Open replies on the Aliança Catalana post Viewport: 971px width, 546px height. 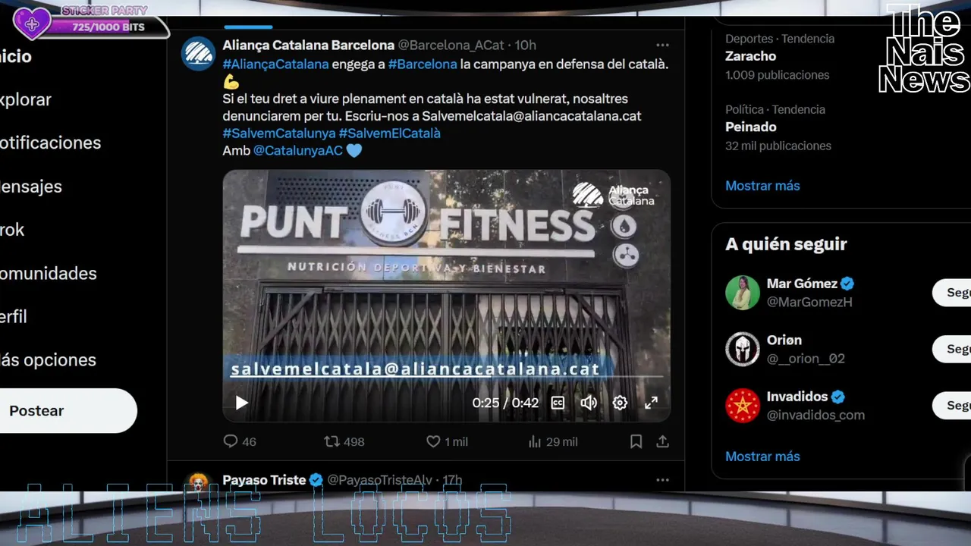point(240,441)
